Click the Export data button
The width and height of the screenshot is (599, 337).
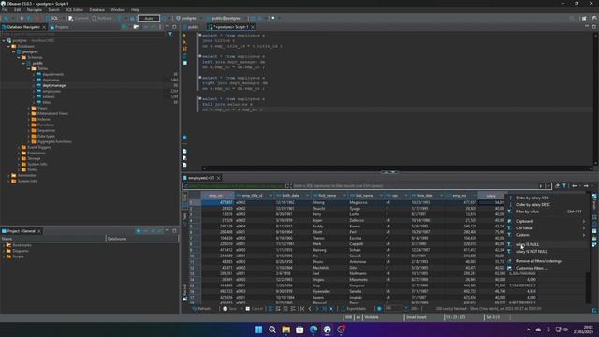click(354, 309)
